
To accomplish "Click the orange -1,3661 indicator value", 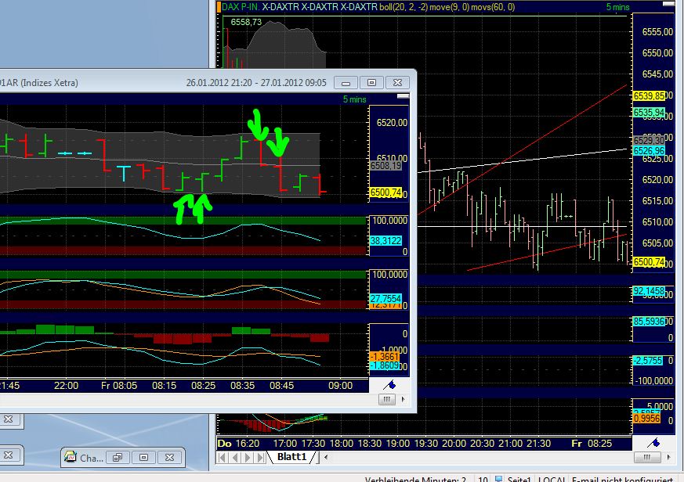I will pos(385,357).
